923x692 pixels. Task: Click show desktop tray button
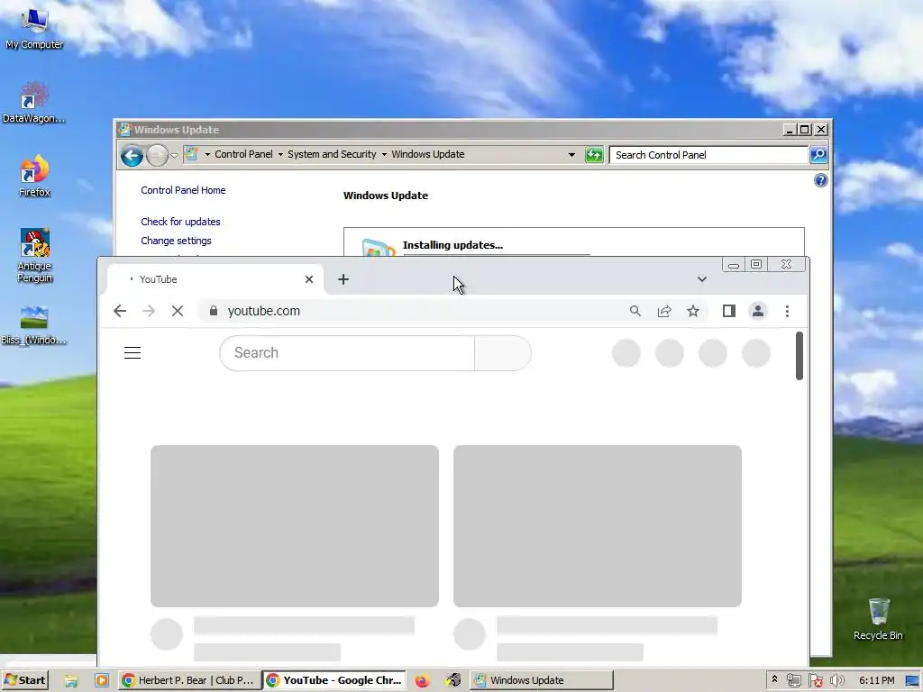[x=912, y=681]
